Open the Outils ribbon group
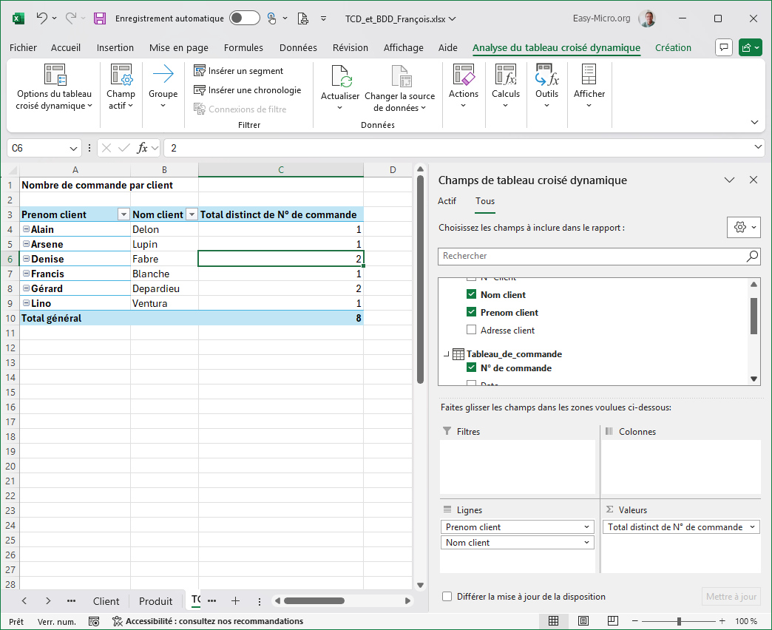The width and height of the screenshot is (772, 630). click(x=546, y=86)
